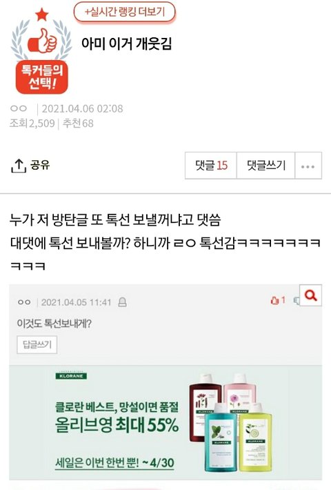
Task: Click the red star atop the badge
Action: tap(42, 14)
